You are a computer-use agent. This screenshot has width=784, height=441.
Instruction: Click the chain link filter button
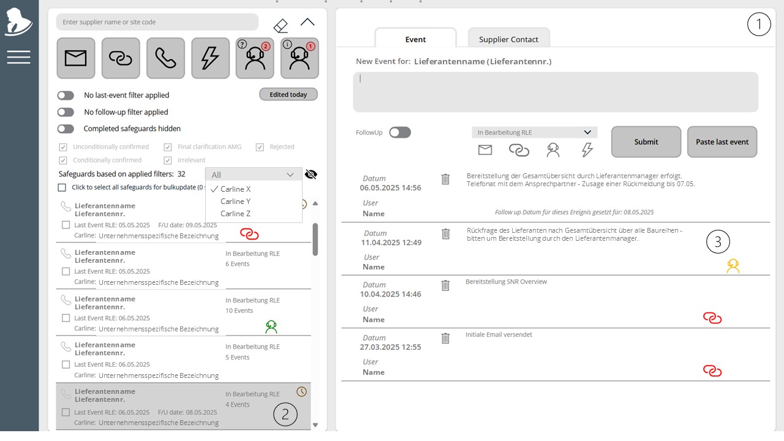click(121, 58)
